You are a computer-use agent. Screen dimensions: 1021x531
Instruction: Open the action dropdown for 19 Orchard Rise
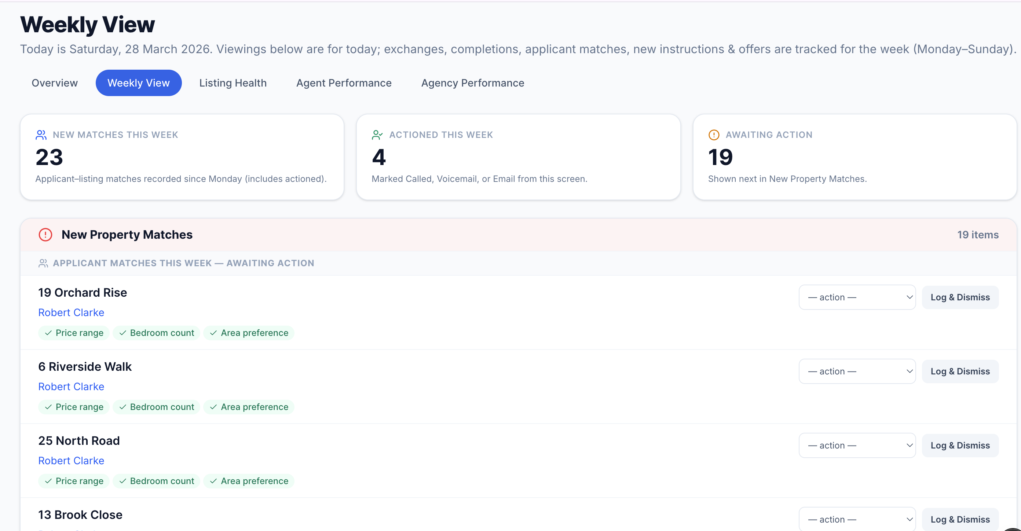857,297
